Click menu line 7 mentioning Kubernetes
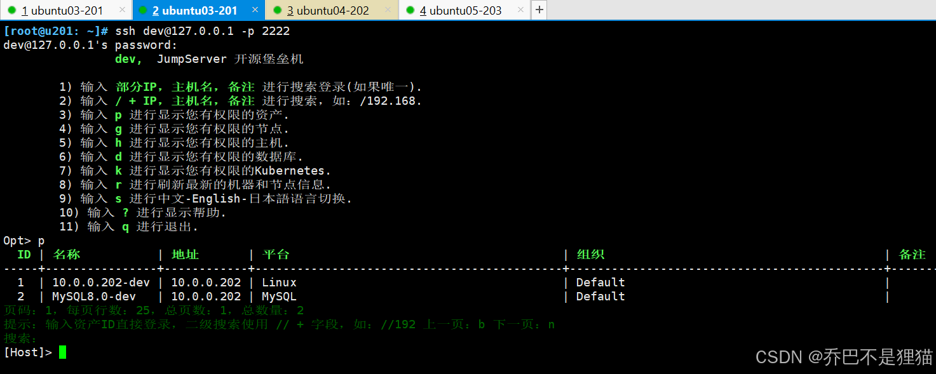Image resolution: width=936 pixels, height=374 pixels. (195, 171)
